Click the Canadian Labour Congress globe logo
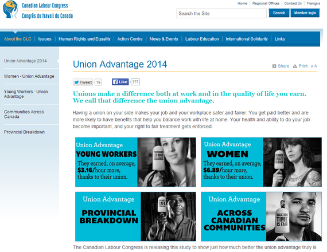Viewport: 327px width, 252px height. [x=10, y=9]
